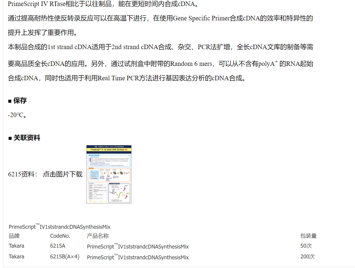Click the 产品名称 column header
Viewport: 355px width, 268px height.
tap(98, 236)
